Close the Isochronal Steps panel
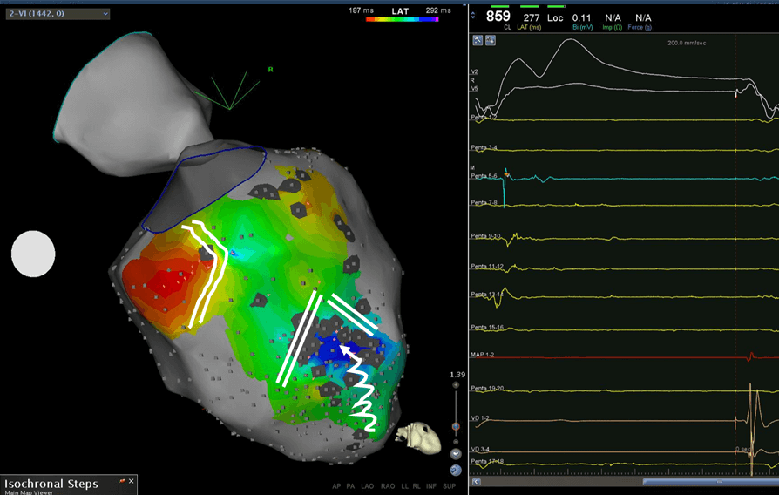This screenshot has height=495, width=779. pos(130,481)
